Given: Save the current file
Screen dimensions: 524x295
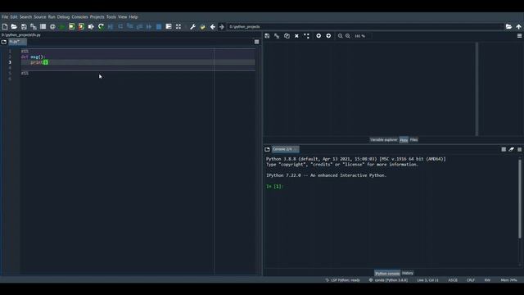Looking at the screenshot, I should pyautogui.click(x=24, y=27).
